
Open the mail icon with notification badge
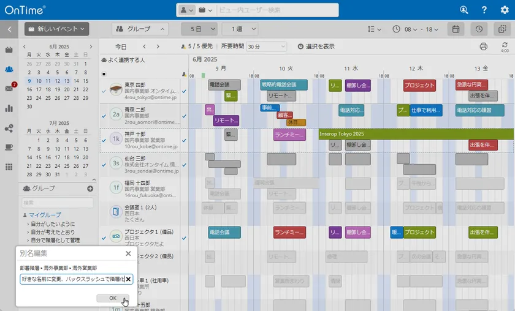pos(9,89)
